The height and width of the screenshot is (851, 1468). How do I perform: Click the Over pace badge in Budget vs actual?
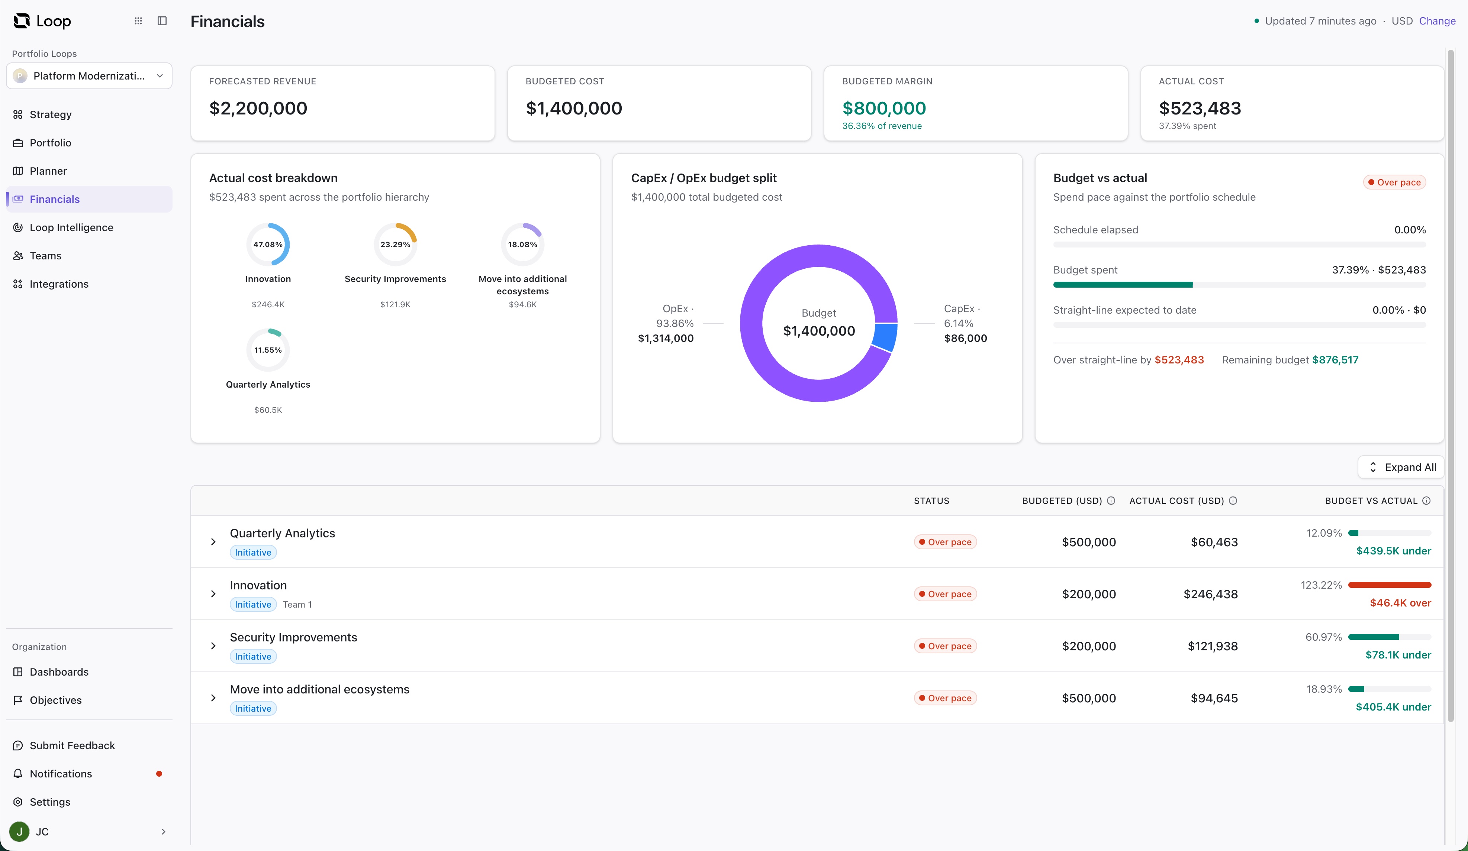pyautogui.click(x=1394, y=182)
